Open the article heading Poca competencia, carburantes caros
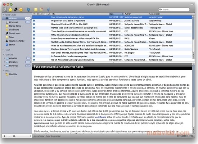The height and width of the screenshot is (144, 198). coord(59,67)
